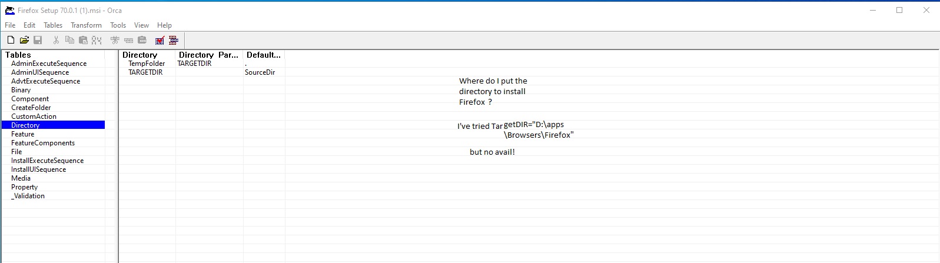Viewport: 940px width, 263px height.
Task: Open the View menu
Action: coord(141,25)
